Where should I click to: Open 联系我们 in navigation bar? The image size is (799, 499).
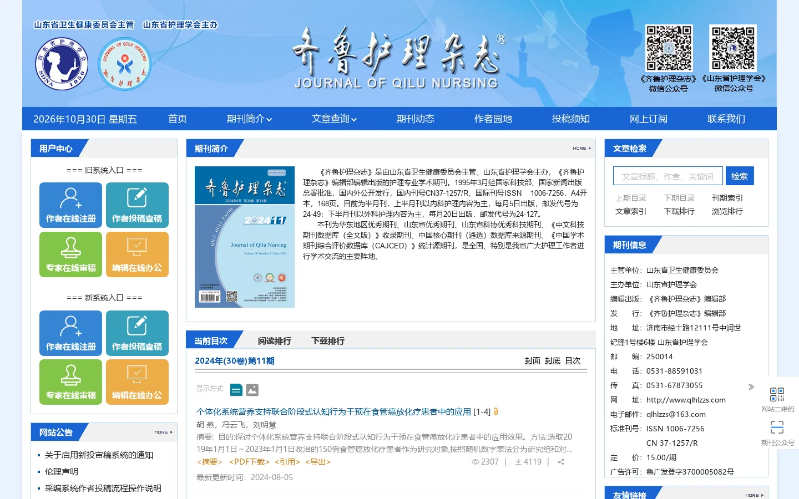pyautogui.click(x=726, y=119)
